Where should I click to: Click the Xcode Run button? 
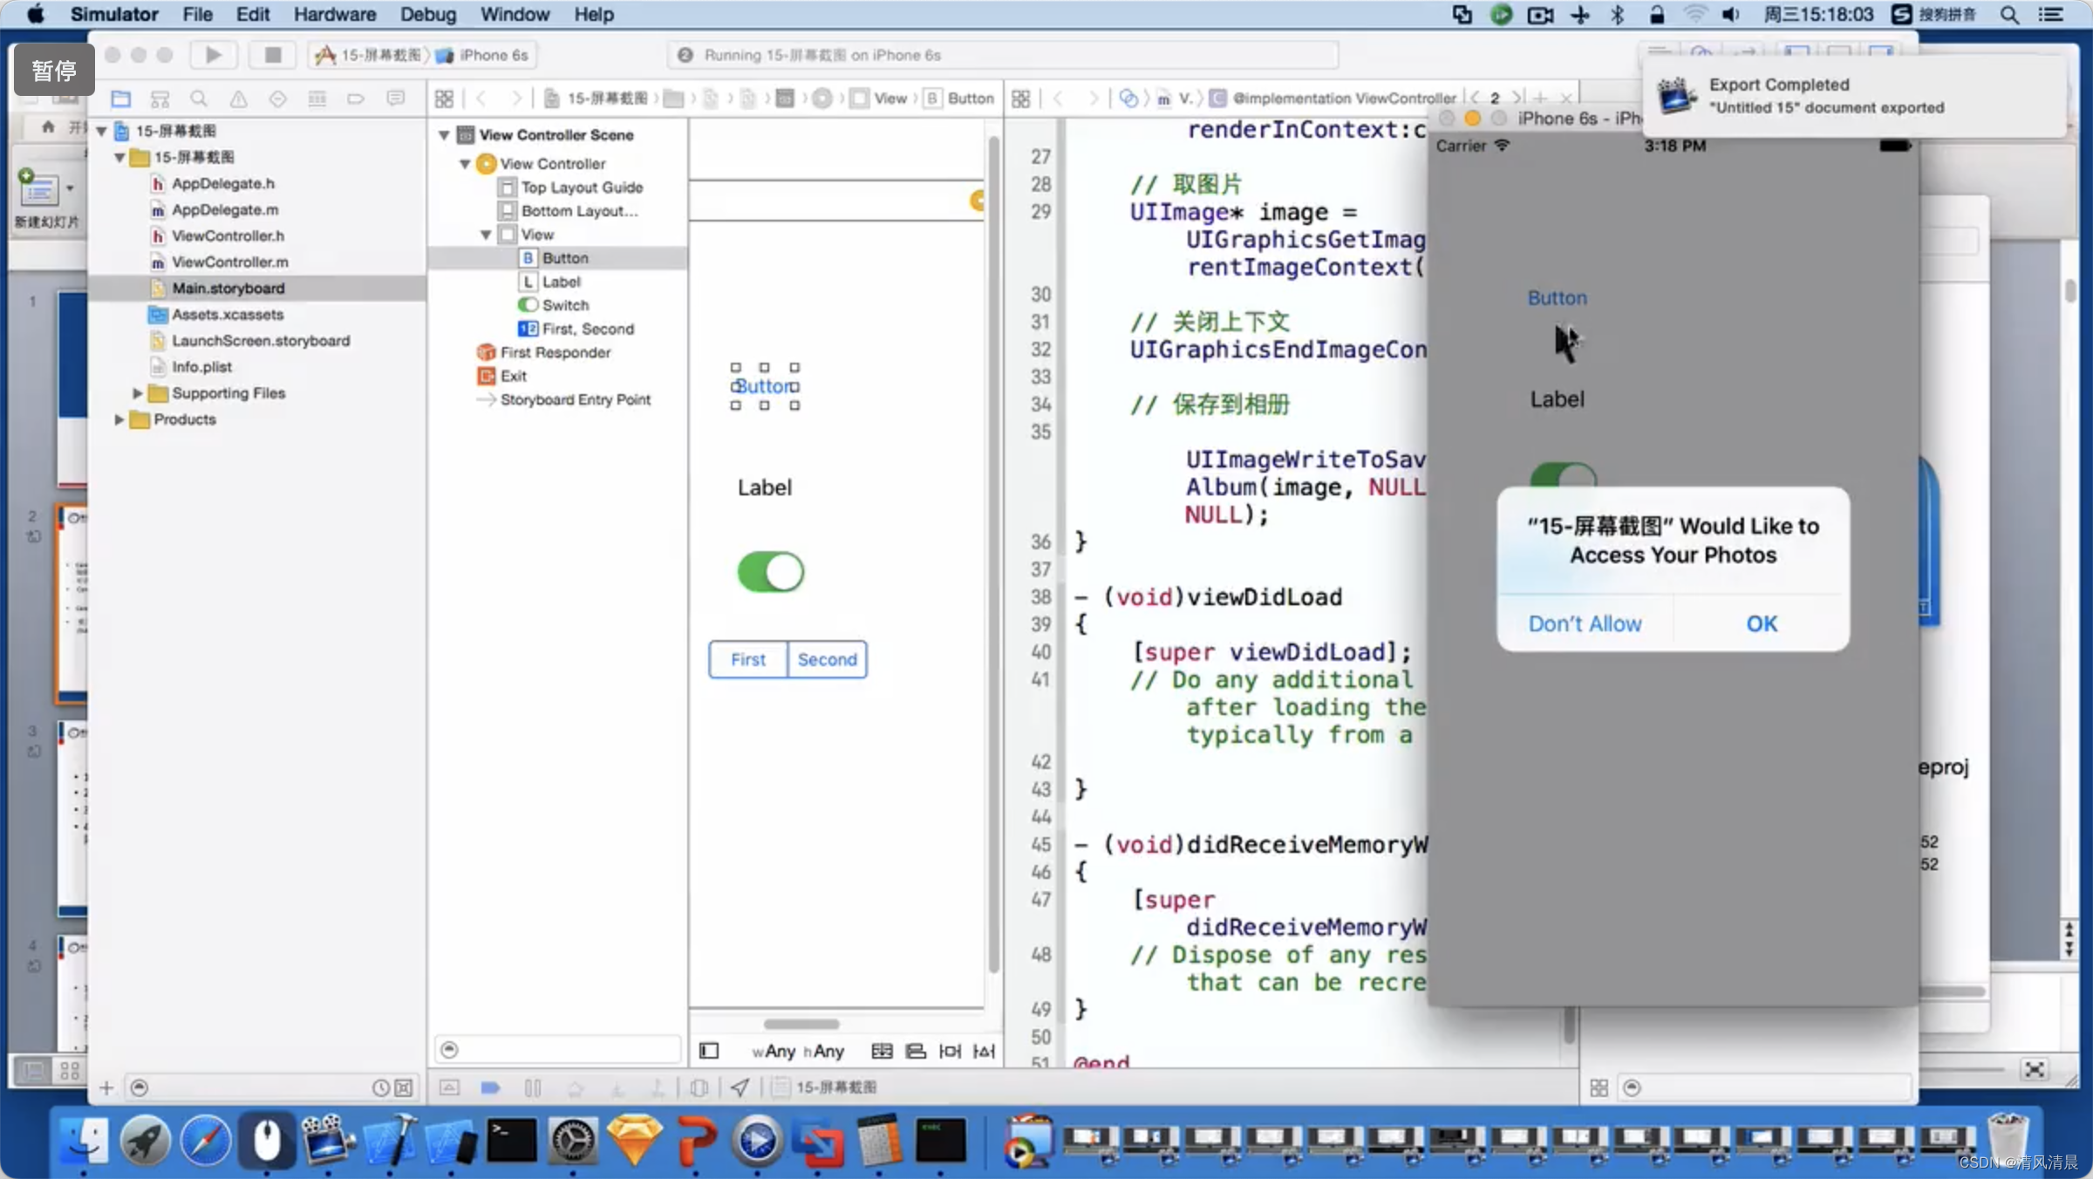tap(213, 55)
